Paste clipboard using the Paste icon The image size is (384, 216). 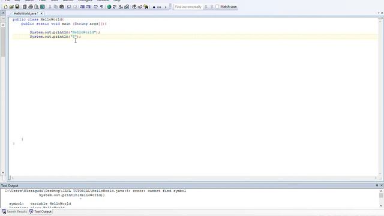click(62, 7)
